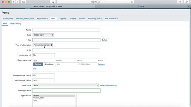Open Show value dropdown As is

point(66,85)
